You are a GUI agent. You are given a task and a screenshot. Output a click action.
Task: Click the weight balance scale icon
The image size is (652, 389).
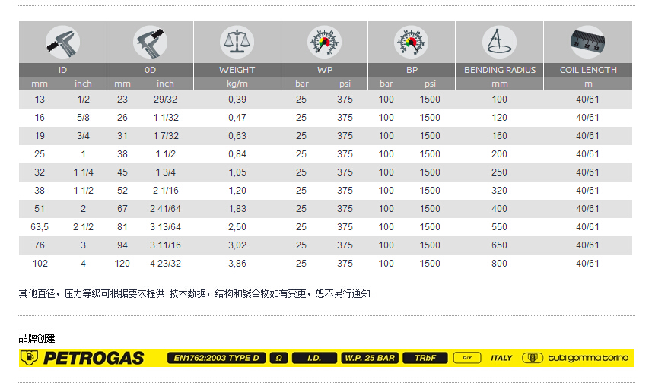coord(237,42)
